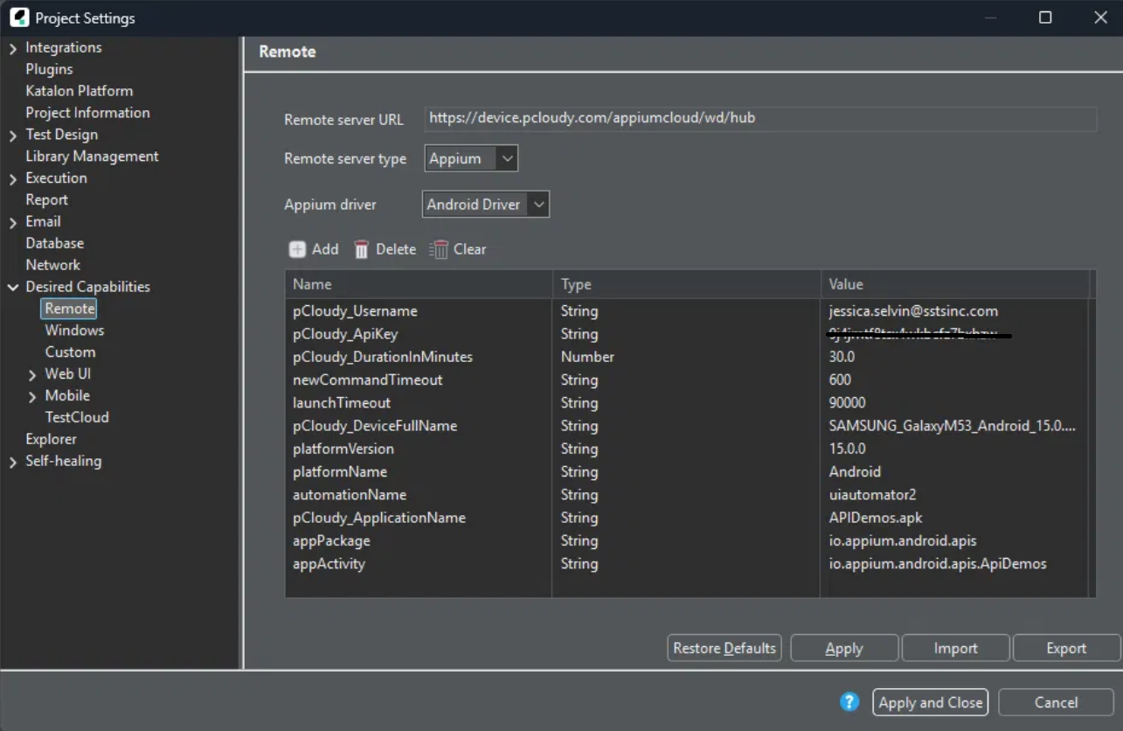Expand the Integrations tree node
1123x731 pixels.
pyautogui.click(x=12, y=48)
